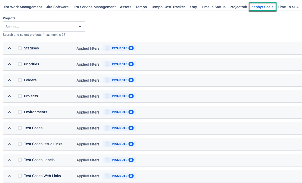Click the PROJECTS filter badge beside Statuses
This screenshot has height=183, width=302.
[x=119, y=48]
